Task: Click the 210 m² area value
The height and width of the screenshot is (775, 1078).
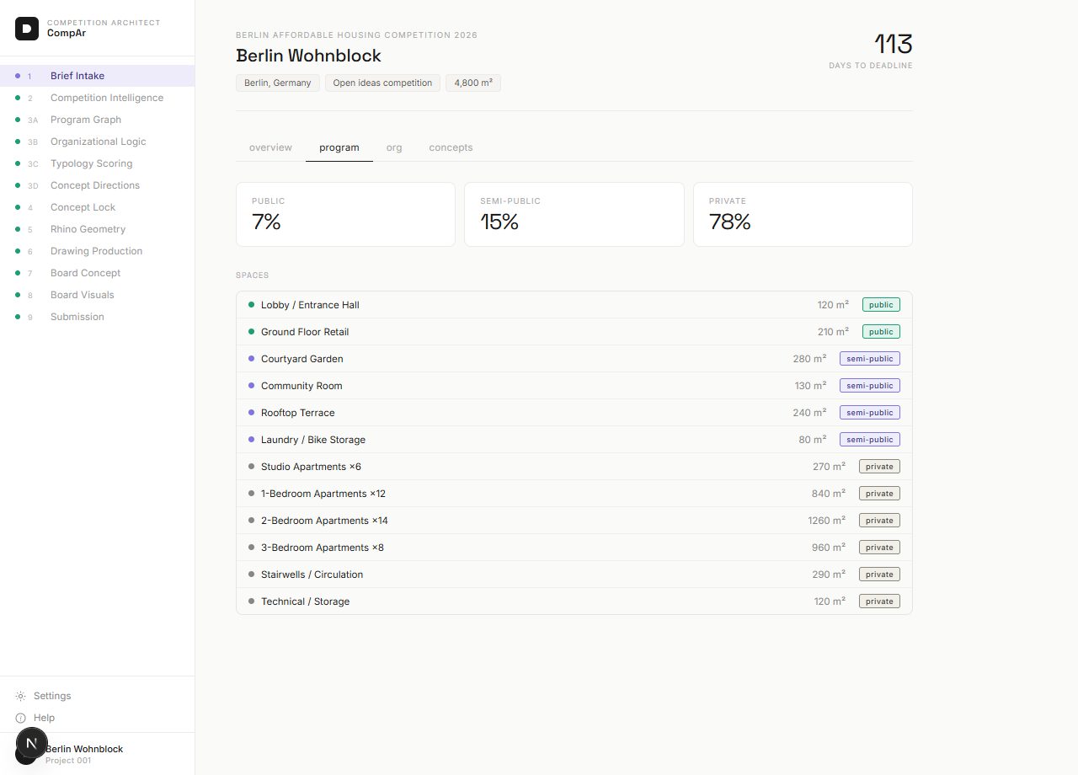Action: [x=833, y=332]
